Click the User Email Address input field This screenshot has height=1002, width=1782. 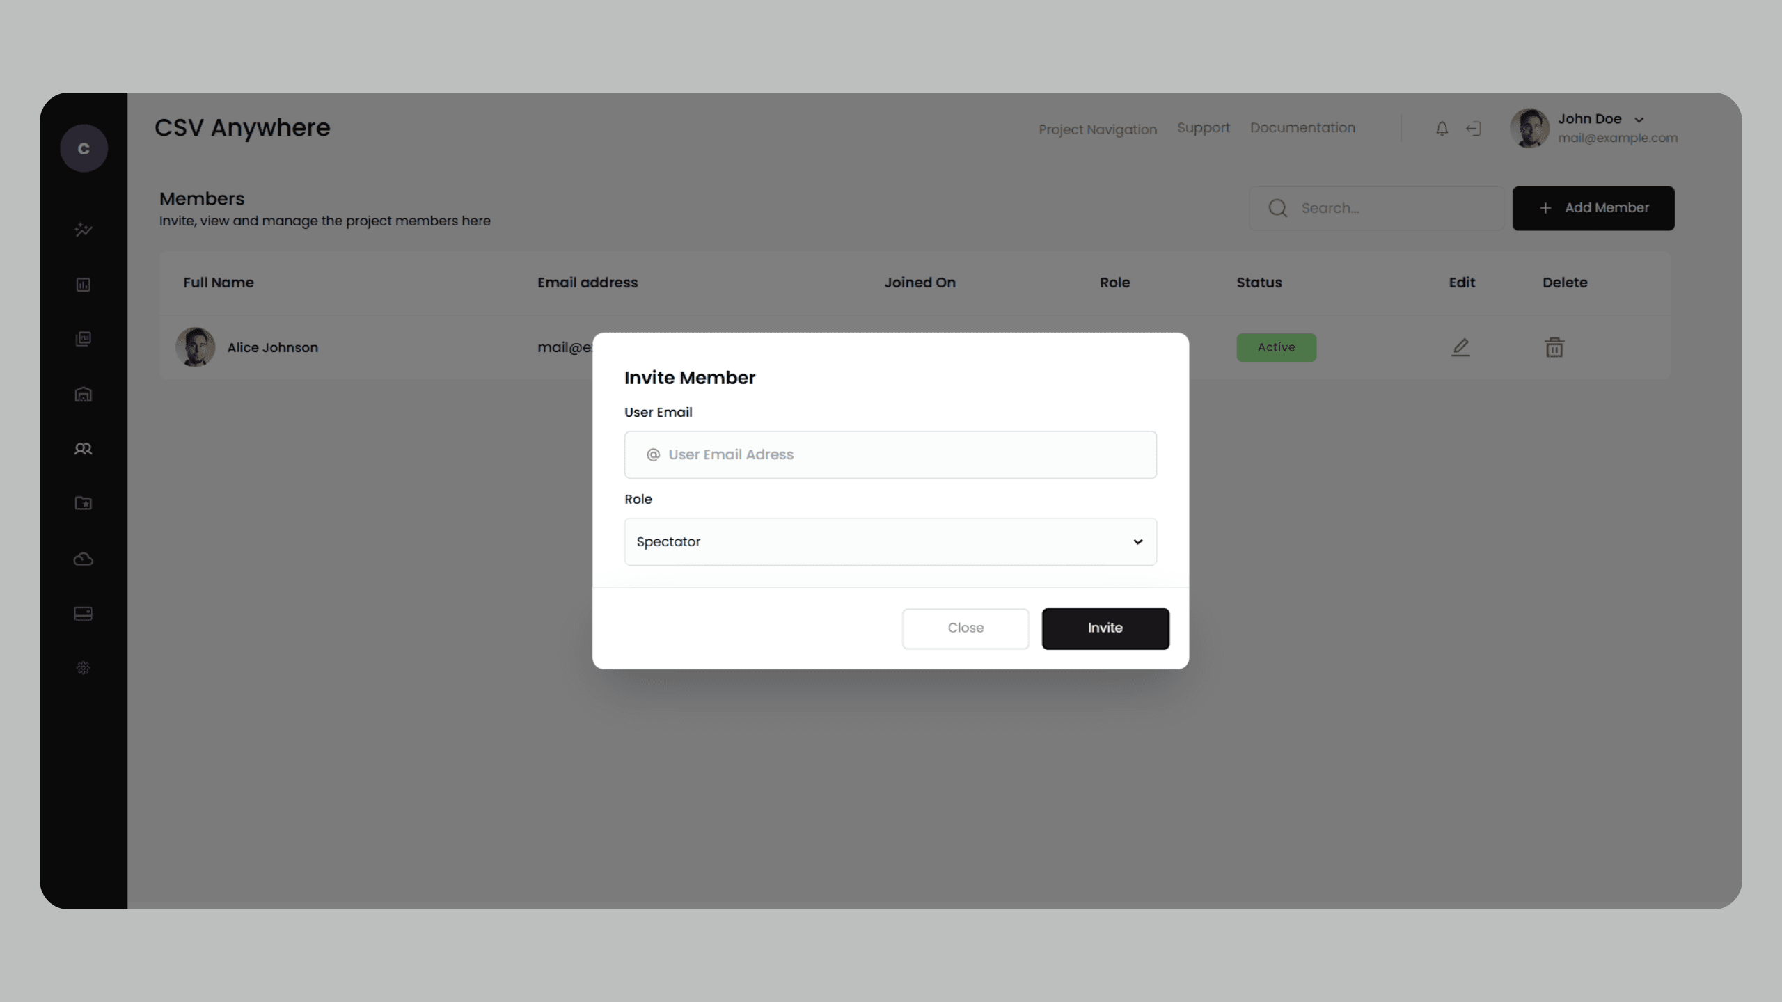point(891,454)
